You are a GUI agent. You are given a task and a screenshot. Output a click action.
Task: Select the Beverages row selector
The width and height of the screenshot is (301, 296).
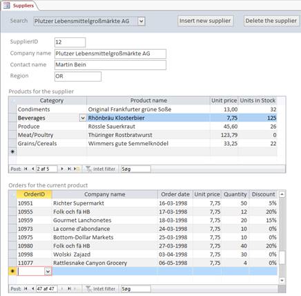tap(12, 118)
